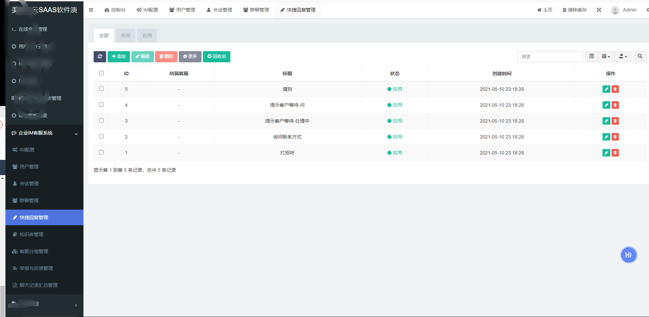Open the columns visibility dropdown
Image resolution: width=649 pixels, height=317 pixels.
click(x=606, y=57)
